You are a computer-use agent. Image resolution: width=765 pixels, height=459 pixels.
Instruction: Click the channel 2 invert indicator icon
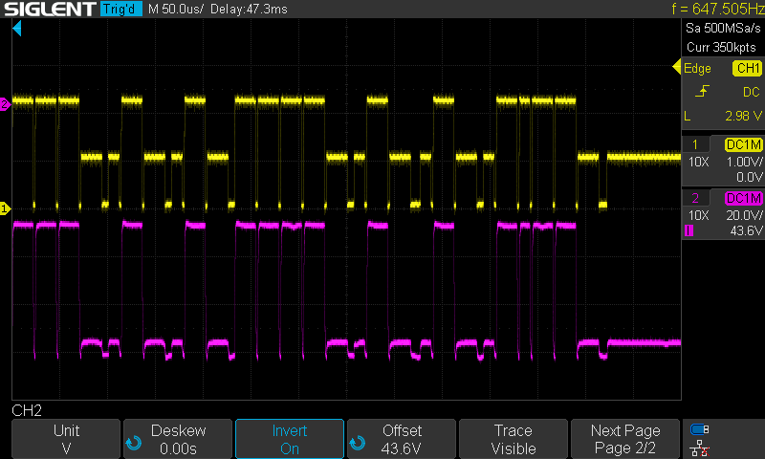click(688, 230)
